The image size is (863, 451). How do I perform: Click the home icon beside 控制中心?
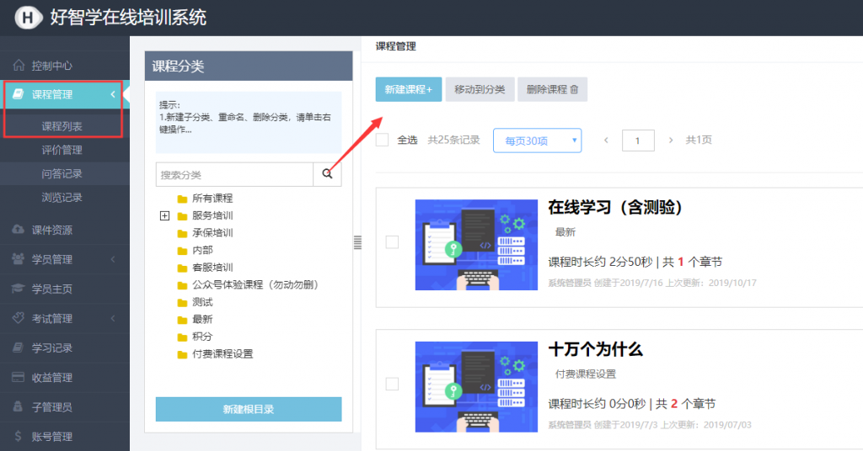pyautogui.click(x=19, y=66)
